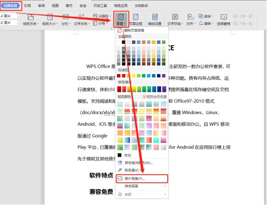
Task: Click the 上移一层 (bring forward) button
Action: click(244, 16)
